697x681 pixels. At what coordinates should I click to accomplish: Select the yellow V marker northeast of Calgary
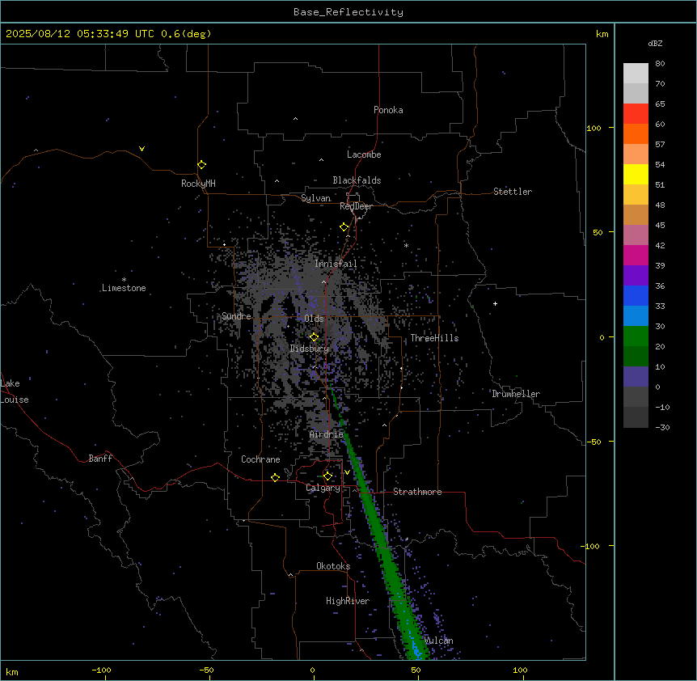(347, 472)
